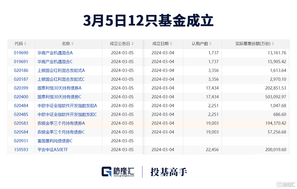Click the 格隆汇 logo icon in footer
Viewport: 297px width, 189px height.
point(106,172)
